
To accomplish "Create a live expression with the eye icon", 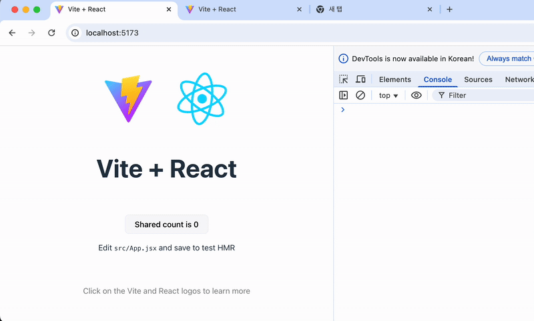I will [416, 95].
